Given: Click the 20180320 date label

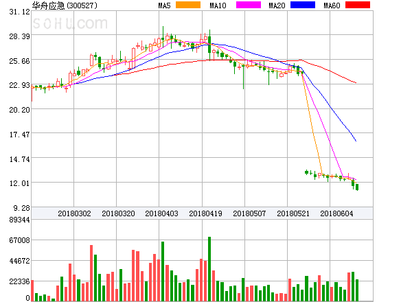Looking at the screenshot, I should click(x=118, y=213).
